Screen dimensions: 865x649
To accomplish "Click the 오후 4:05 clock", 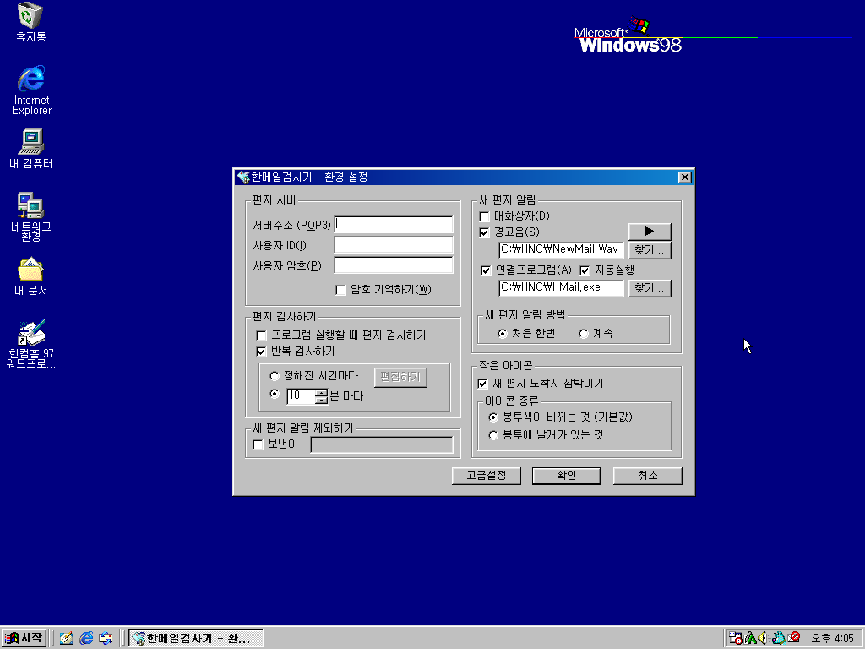I will (x=832, y=639).
